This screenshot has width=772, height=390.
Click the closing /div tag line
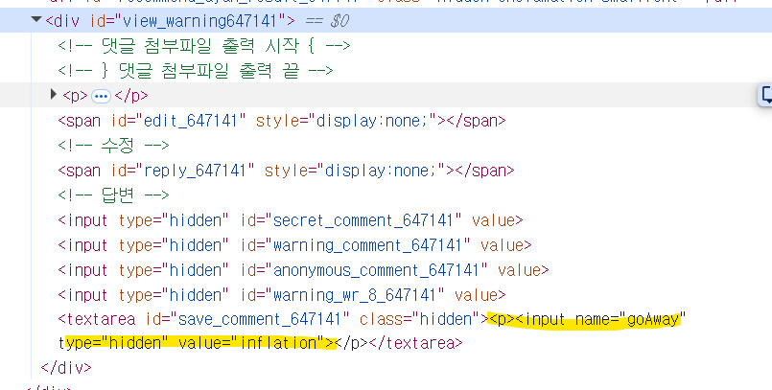pos(62,368)
